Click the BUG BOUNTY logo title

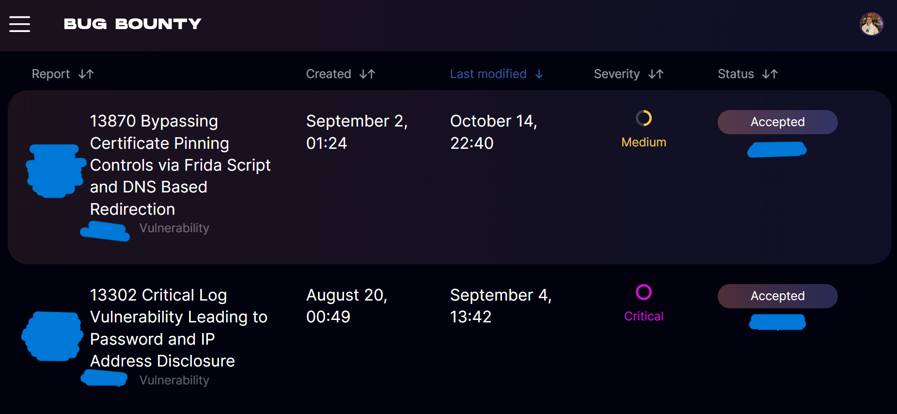click(132, 24)
